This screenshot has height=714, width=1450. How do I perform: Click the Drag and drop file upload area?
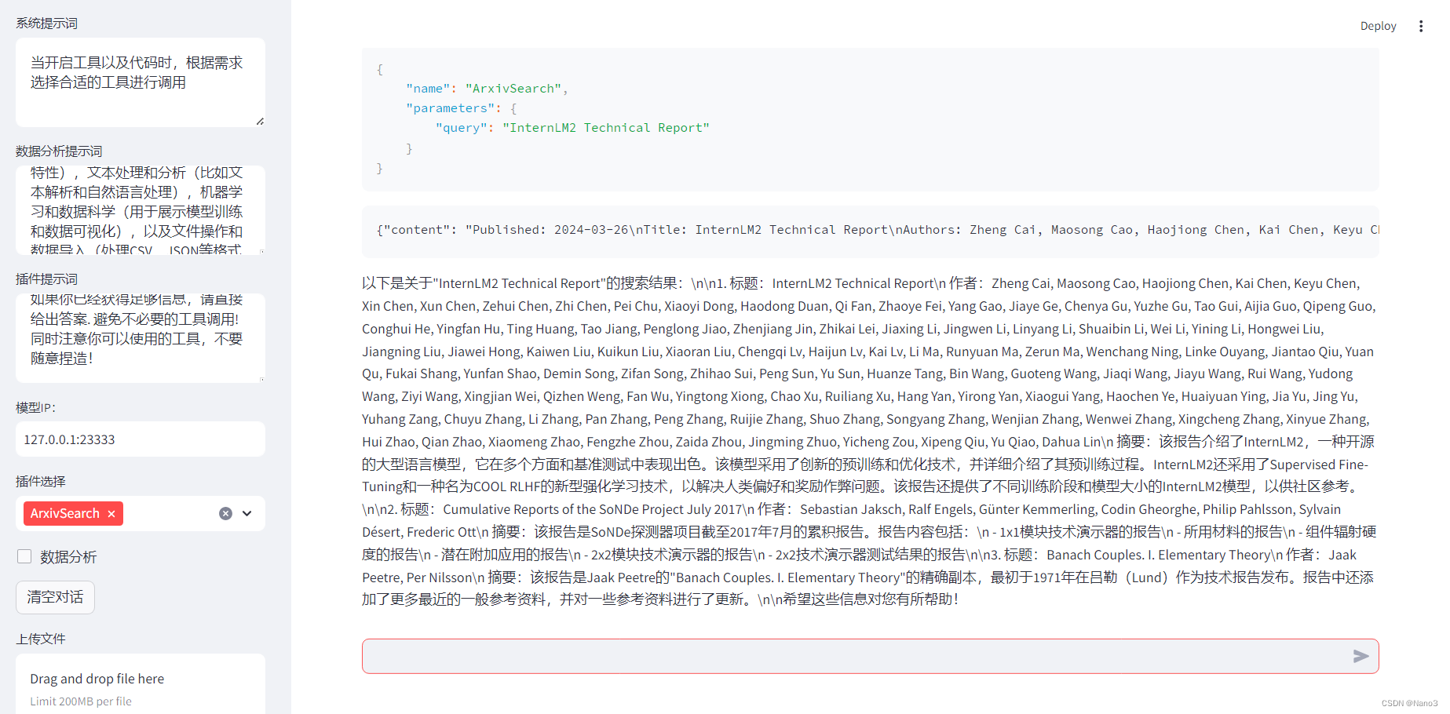click(141, 684)
